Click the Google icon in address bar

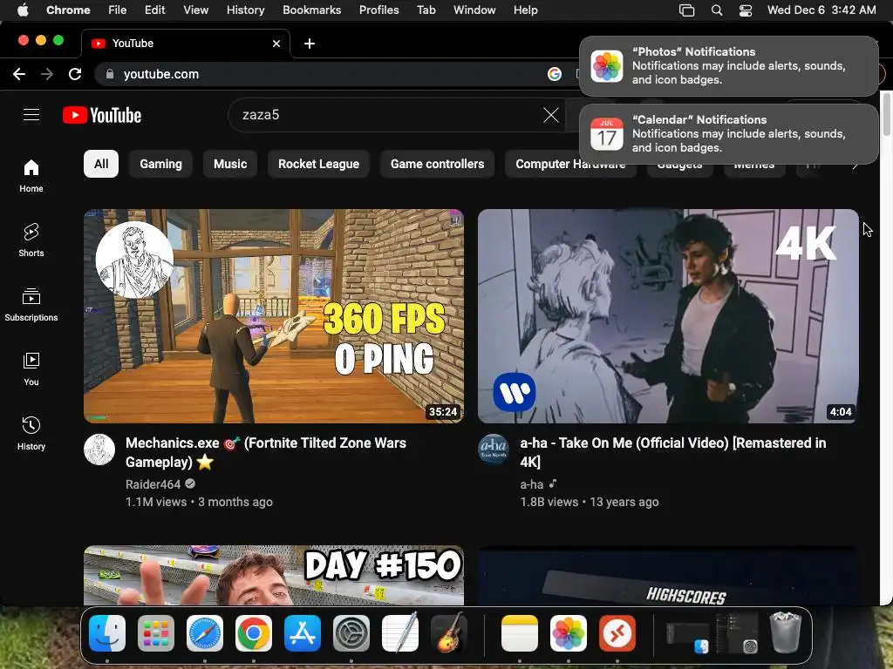click(x=554, y=74)
